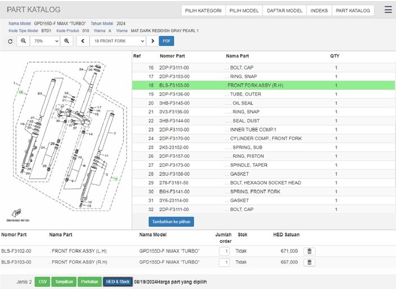Remove BLS-F3103-00 row with trash icon
Viewport: 396px width, 289px height.
(x=309, y=262)
